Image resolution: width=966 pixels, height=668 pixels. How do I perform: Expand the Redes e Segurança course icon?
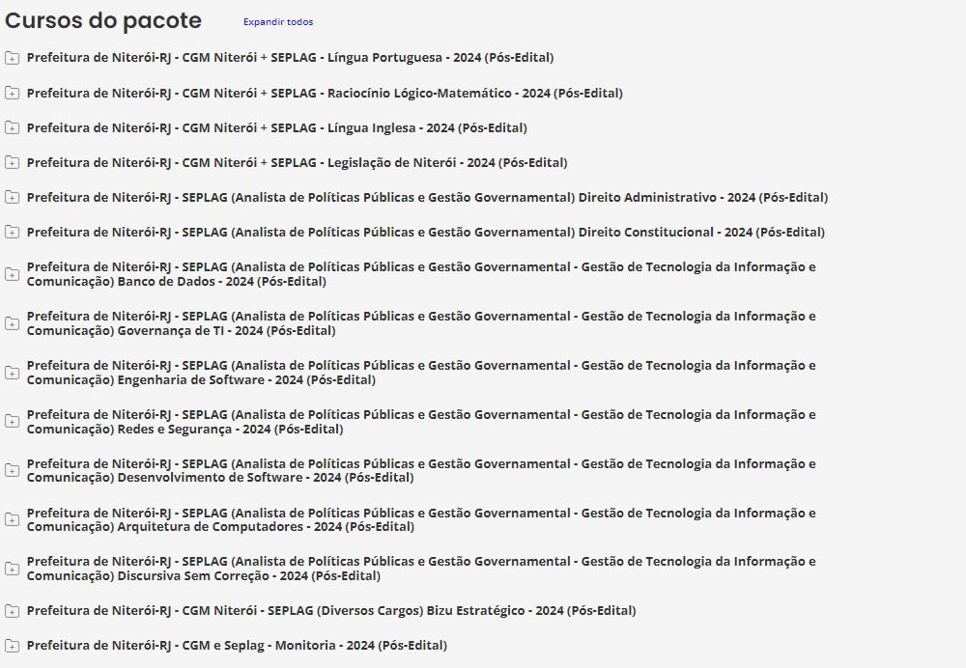coord(12,422)
